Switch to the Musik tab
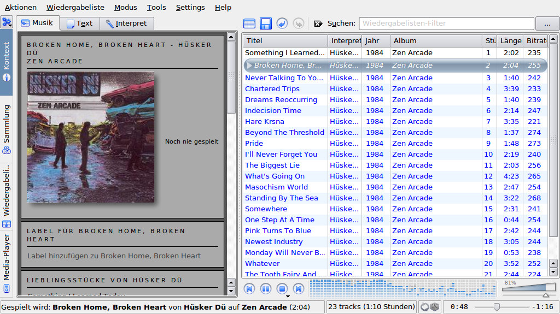 38,23
